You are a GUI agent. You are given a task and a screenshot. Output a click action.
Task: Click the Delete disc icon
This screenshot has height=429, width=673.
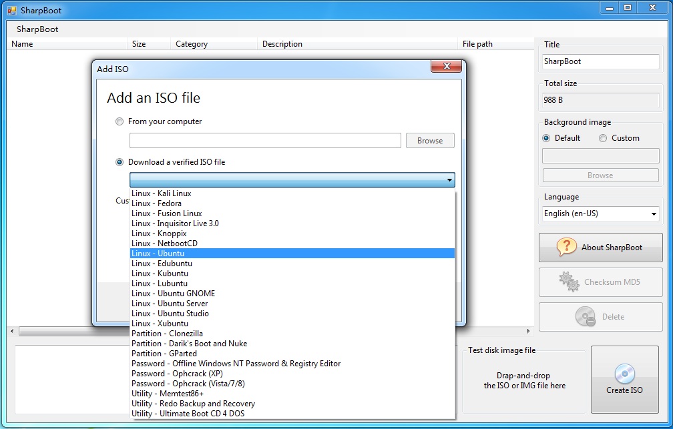point(586,317)
